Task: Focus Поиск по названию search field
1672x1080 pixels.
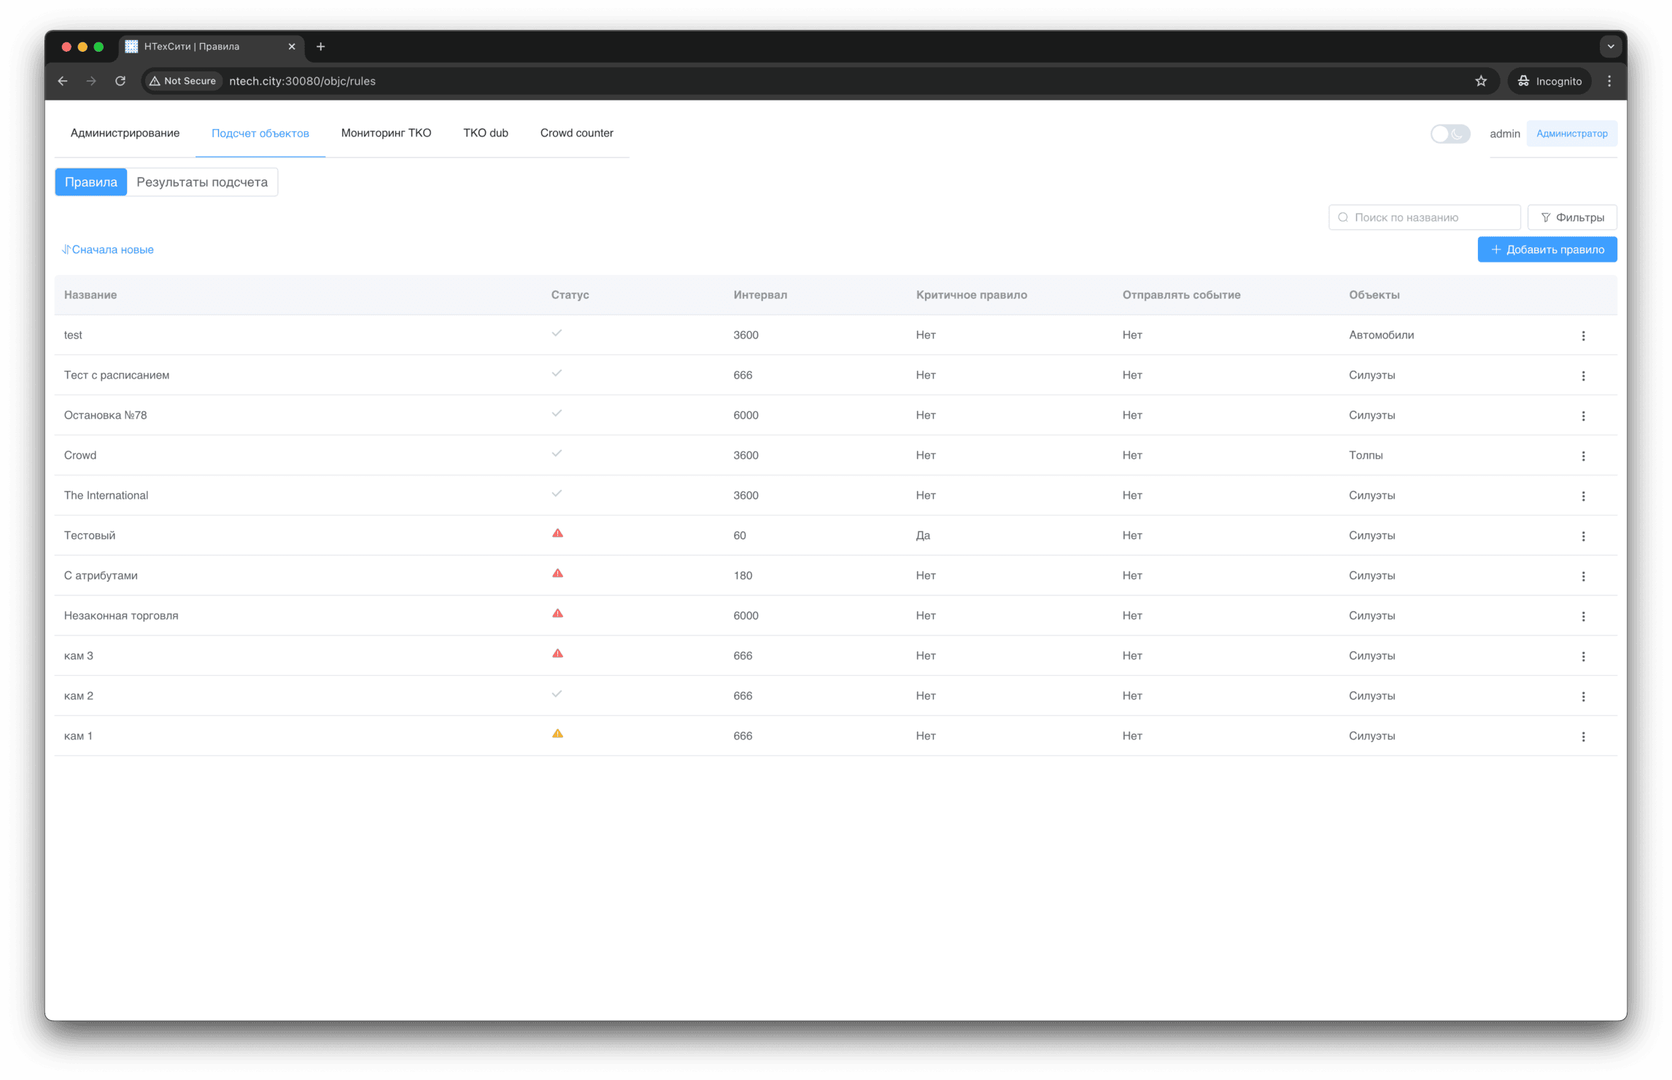Action: [1431, 217]
